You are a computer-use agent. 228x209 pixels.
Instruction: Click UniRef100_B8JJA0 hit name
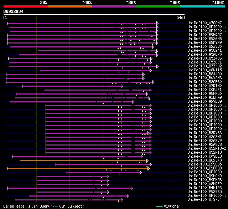tap(204, 74)
